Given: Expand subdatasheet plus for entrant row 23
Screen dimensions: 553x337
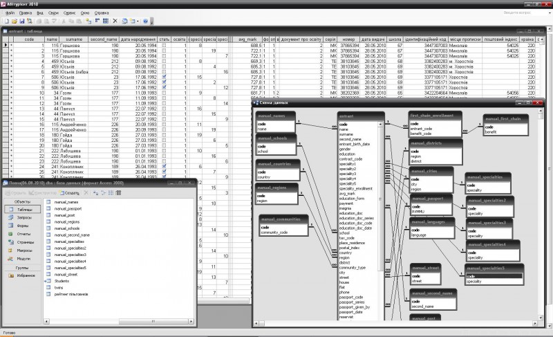Looking at the screenshot, I should click(x=11, y=161).
